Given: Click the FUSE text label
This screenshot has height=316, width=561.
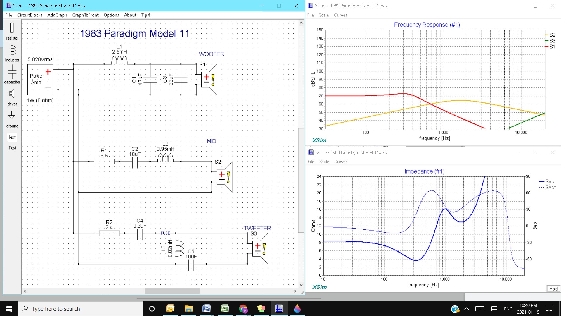Looking at the screenshot, I should pos(165,233).
